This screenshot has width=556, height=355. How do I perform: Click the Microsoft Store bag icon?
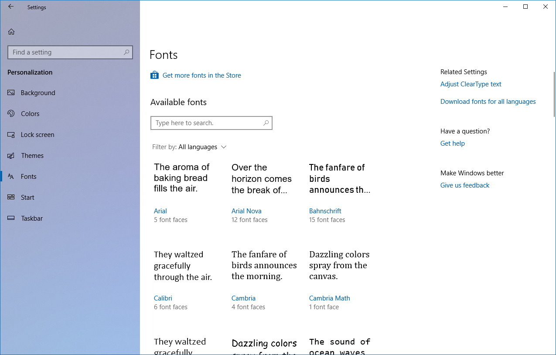(x=154, y=75)
